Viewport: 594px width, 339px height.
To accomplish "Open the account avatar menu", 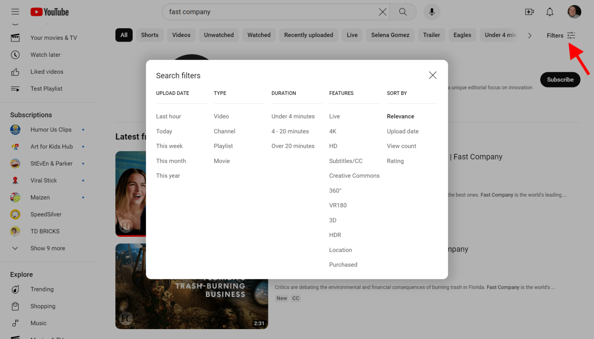I will click(x=574, y=12).
